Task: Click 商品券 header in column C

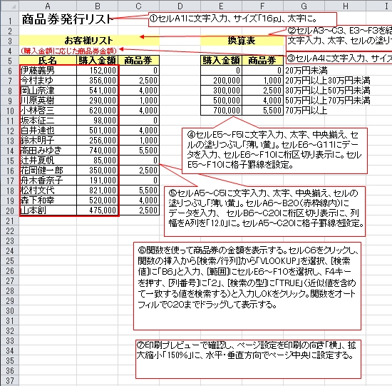Action: point(138,61)
